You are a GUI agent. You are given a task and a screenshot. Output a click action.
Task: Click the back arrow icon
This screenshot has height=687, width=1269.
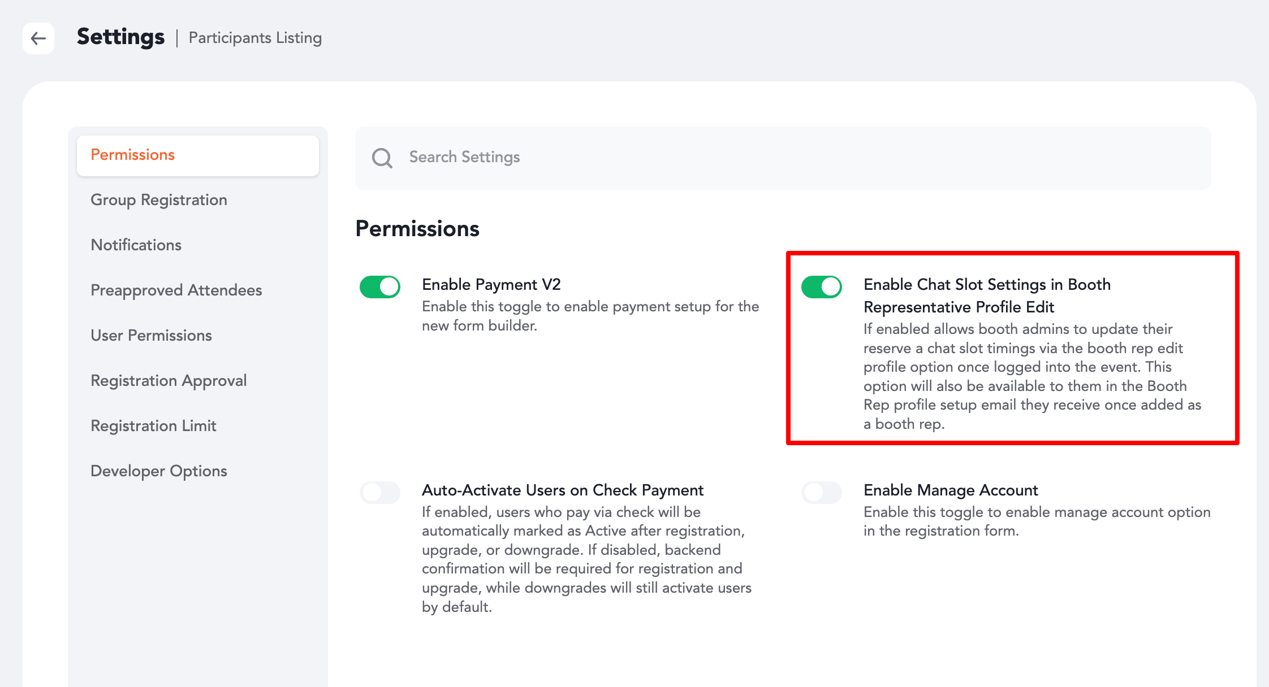pyautogui.click(x=38, y=38)
